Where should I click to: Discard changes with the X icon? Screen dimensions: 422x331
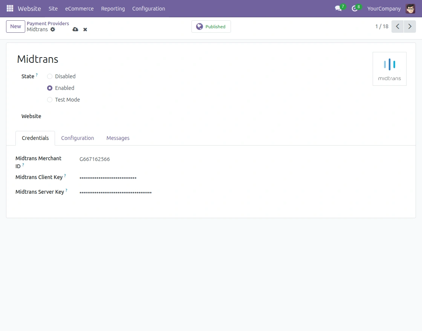click(x=85, y=29)
